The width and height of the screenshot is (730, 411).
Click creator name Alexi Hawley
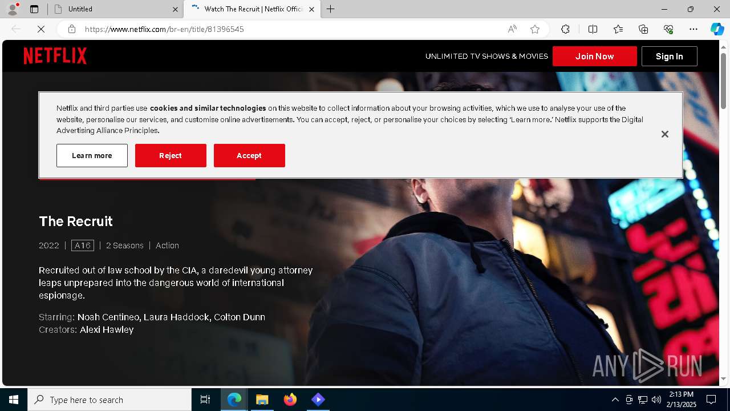[107, 330]
